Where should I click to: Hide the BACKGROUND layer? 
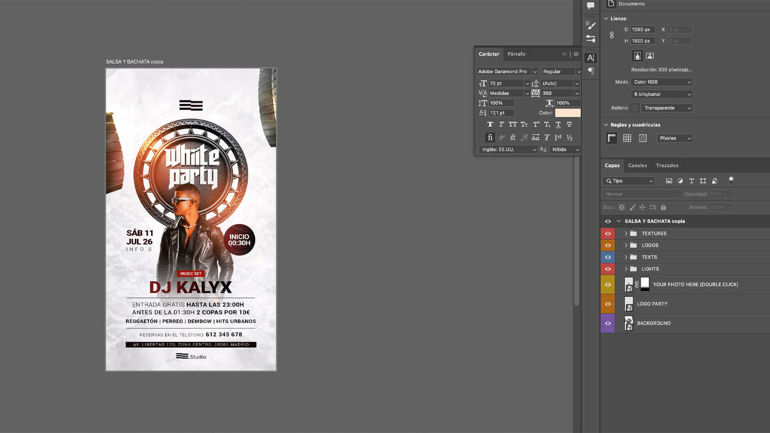point(608,323)
